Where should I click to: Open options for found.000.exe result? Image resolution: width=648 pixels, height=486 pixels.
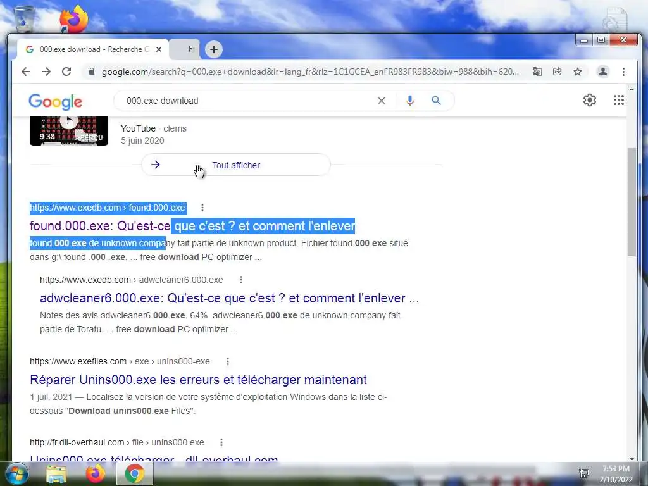[202, 208]
